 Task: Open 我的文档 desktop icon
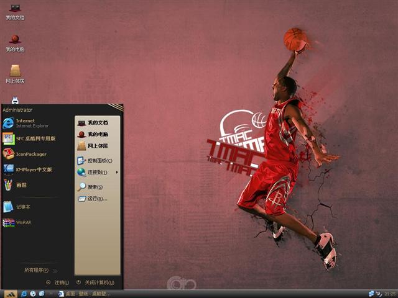click(15, 12)
